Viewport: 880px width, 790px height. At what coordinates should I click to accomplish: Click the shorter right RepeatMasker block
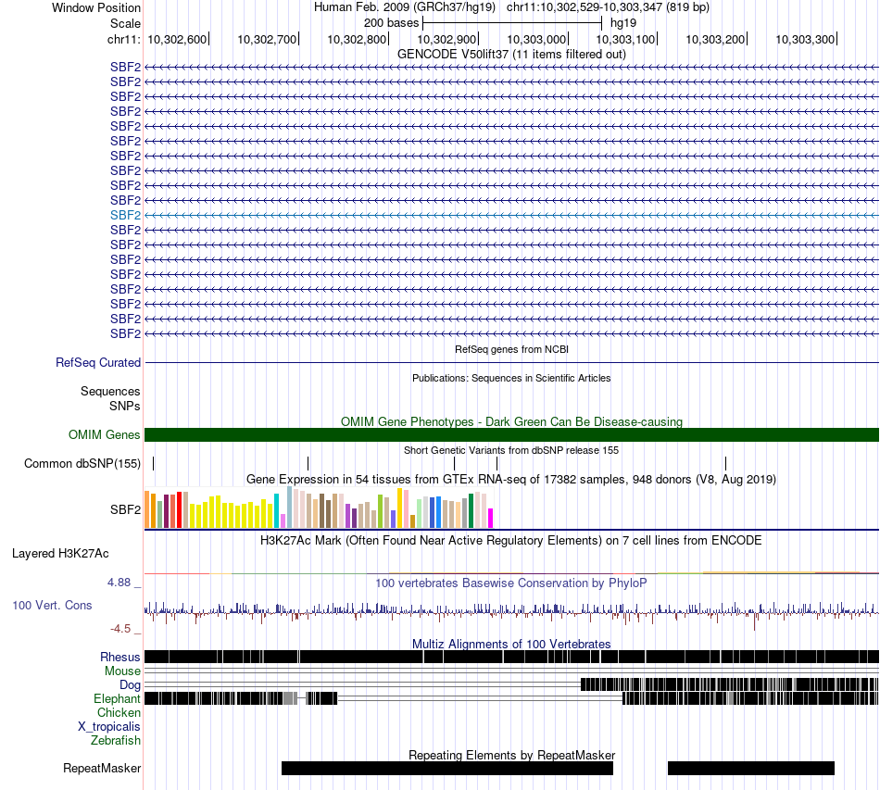pos(751,768)
